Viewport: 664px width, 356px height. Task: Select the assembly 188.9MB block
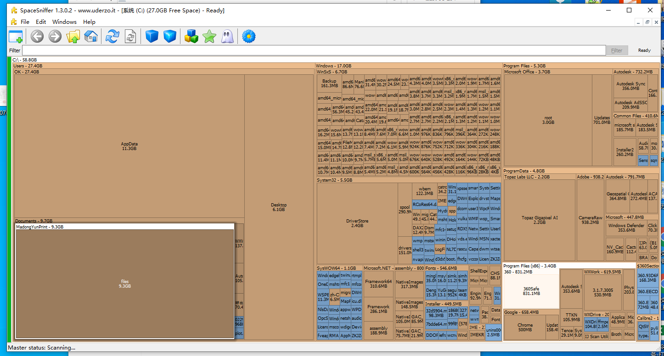[378, 331]
